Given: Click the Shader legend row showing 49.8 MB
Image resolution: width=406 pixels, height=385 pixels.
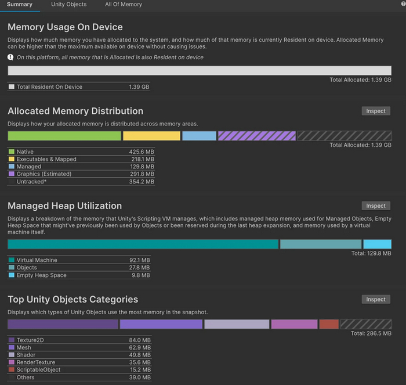Looking at the screenshot, I should 81,355.
